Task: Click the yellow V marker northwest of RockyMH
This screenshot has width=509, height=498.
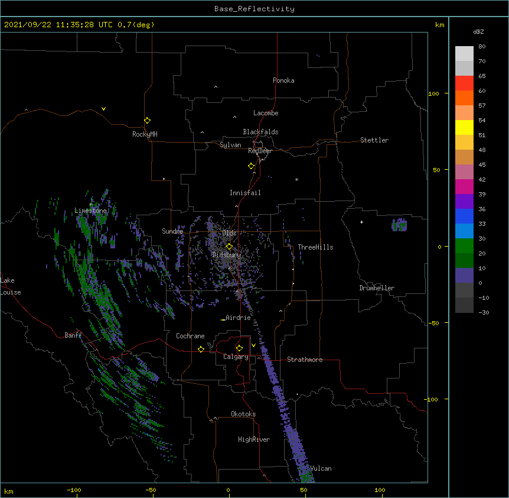Action: 103,109
